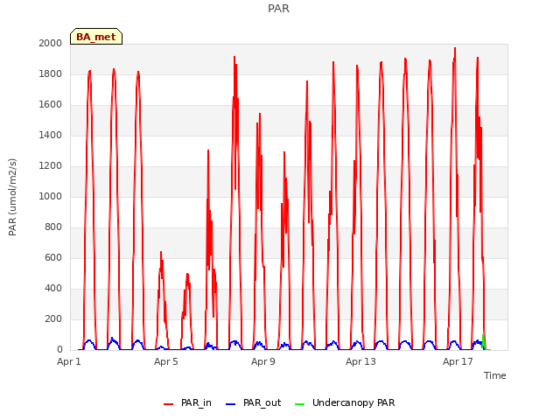
Task: Click the 1400 y-axis tick label
Action: 51,135
